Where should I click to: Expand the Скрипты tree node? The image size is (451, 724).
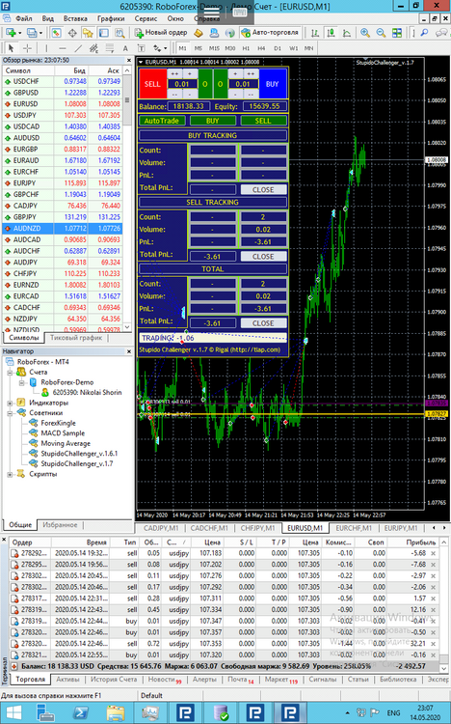[x=10, y=474]
